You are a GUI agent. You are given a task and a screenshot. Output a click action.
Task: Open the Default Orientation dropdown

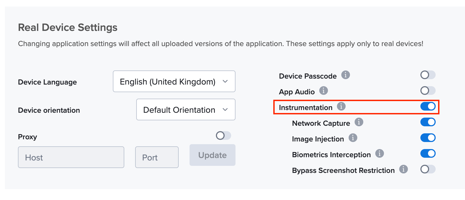(186, 109)
